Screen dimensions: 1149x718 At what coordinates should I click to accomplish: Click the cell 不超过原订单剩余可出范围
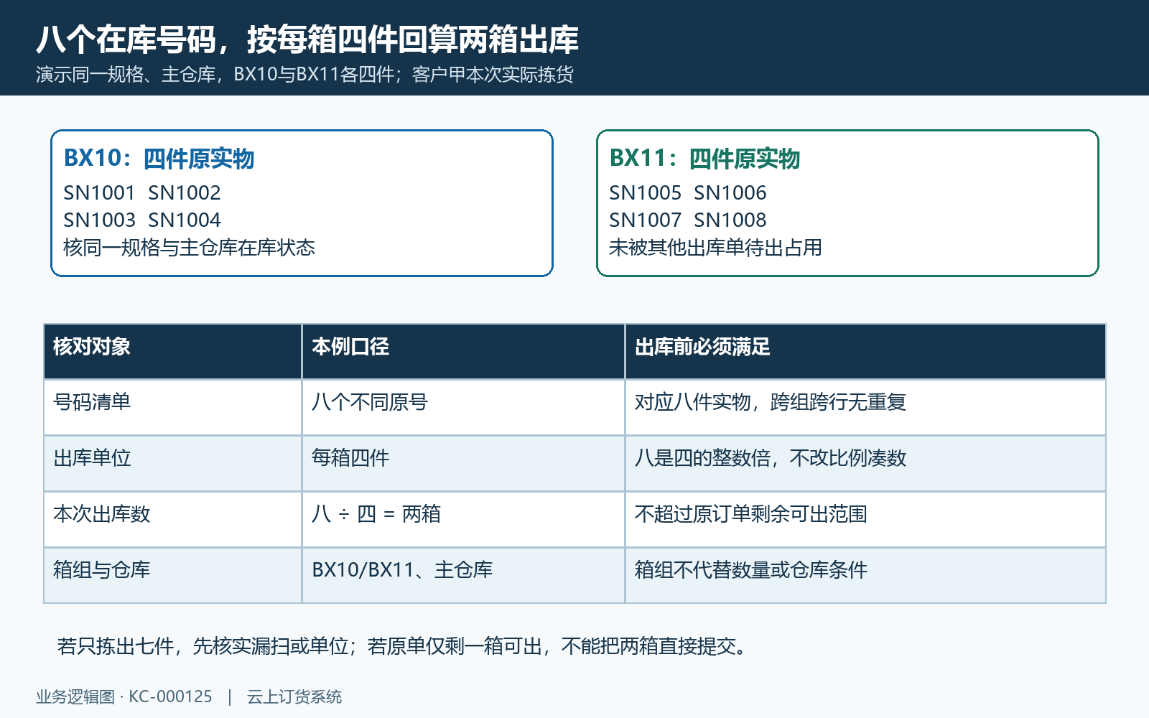[x=865, y=519]
